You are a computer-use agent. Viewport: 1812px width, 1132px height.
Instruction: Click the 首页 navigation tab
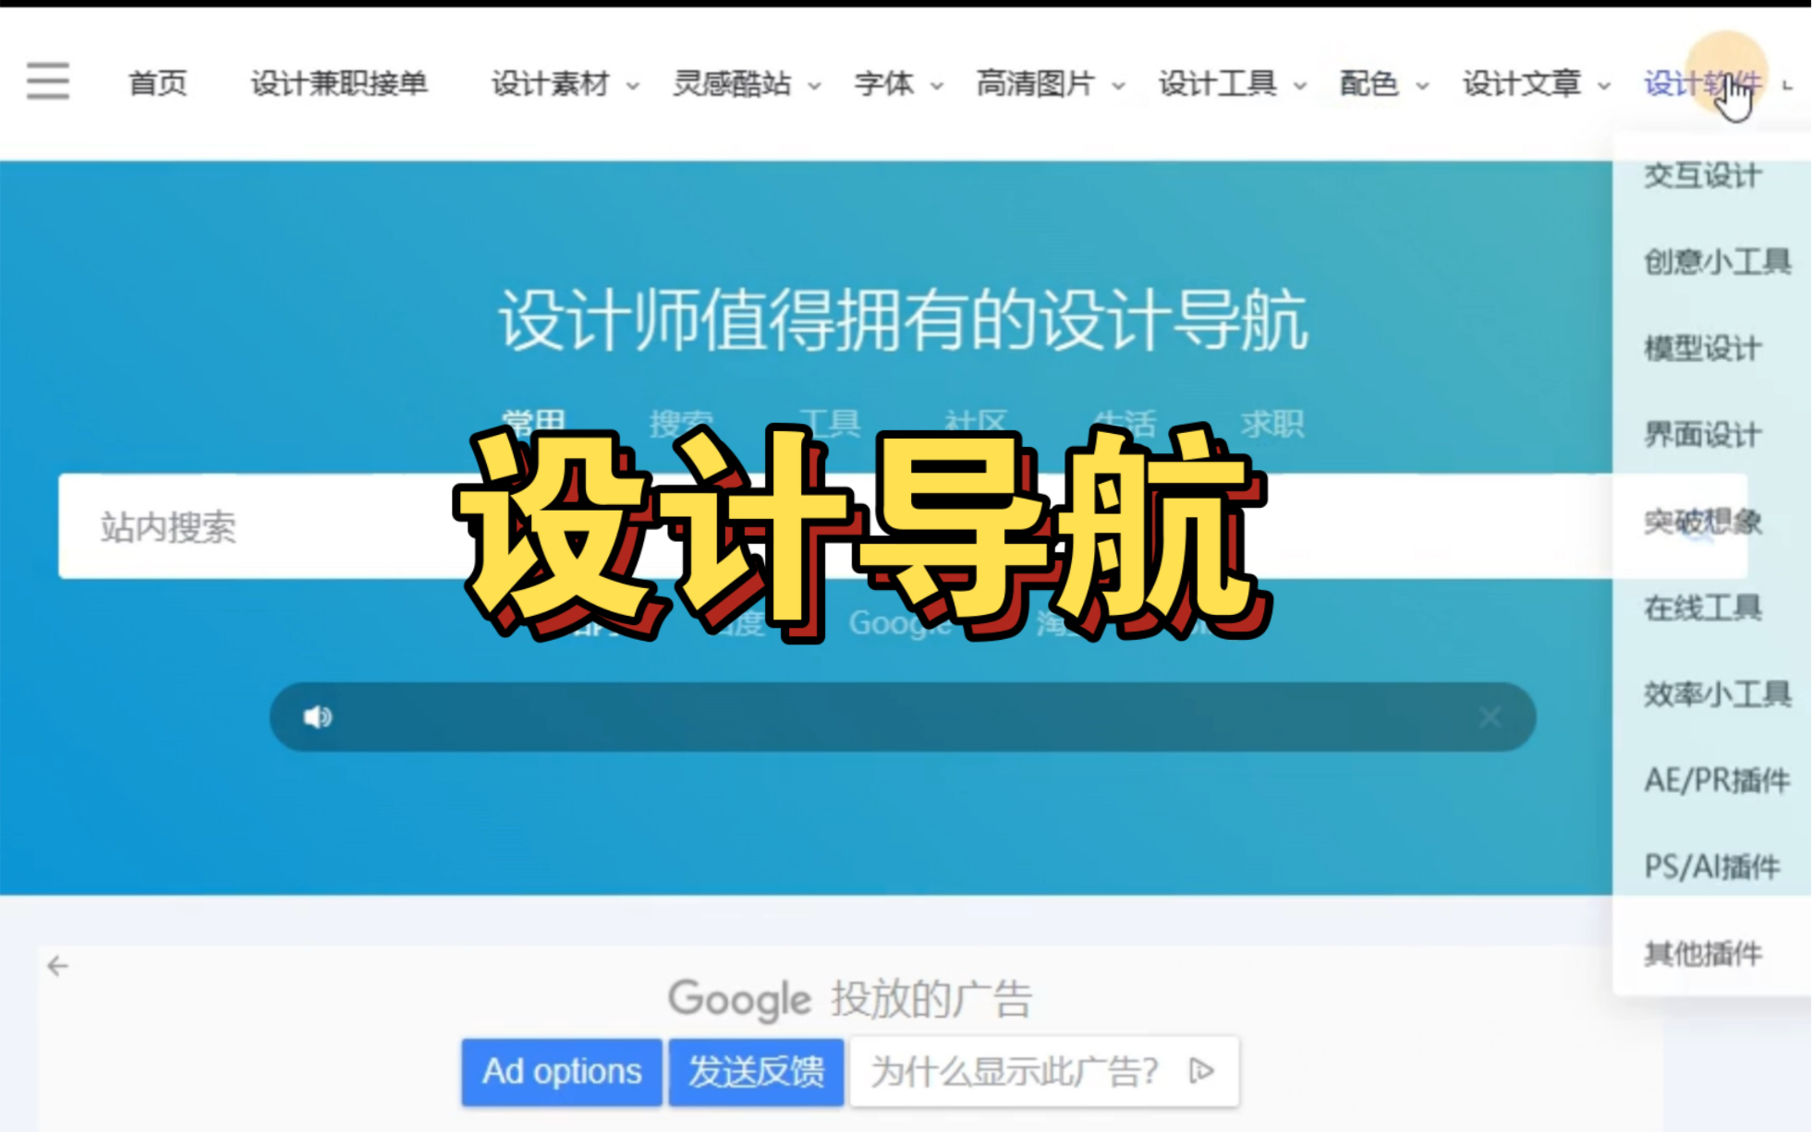(x=158, y=83)
